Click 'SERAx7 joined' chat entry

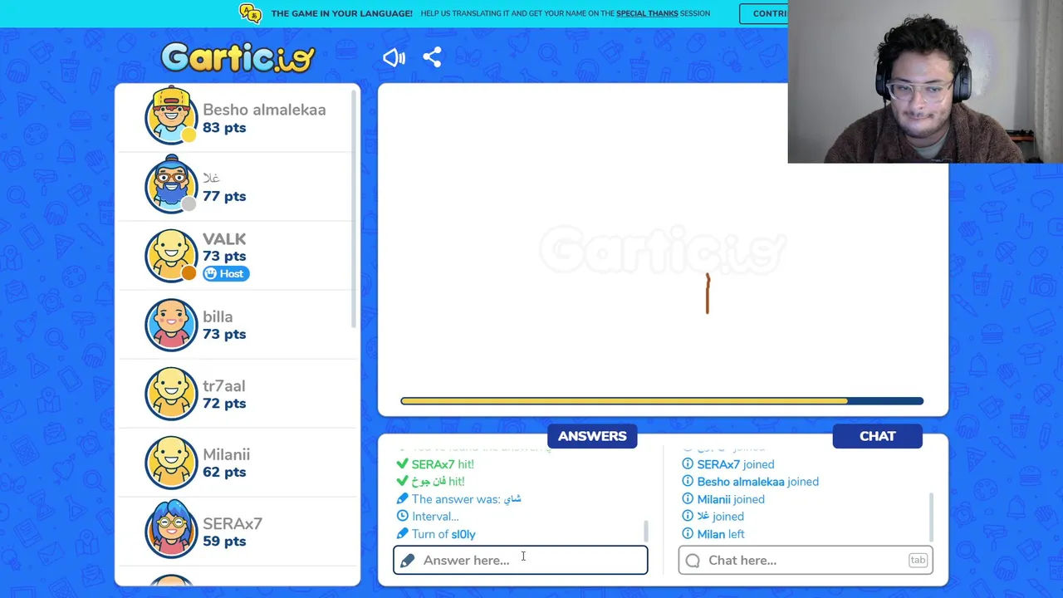(x=727, y=464)
